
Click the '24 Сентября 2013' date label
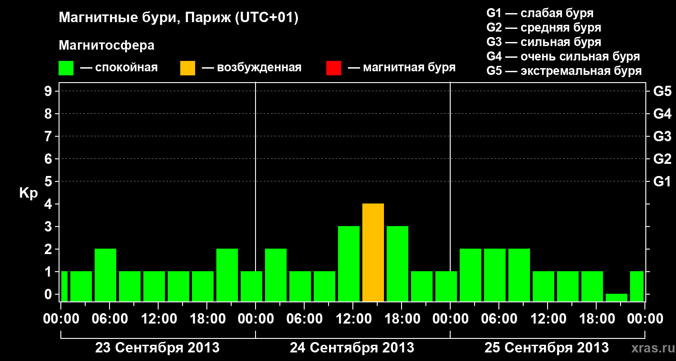[352, 348]
